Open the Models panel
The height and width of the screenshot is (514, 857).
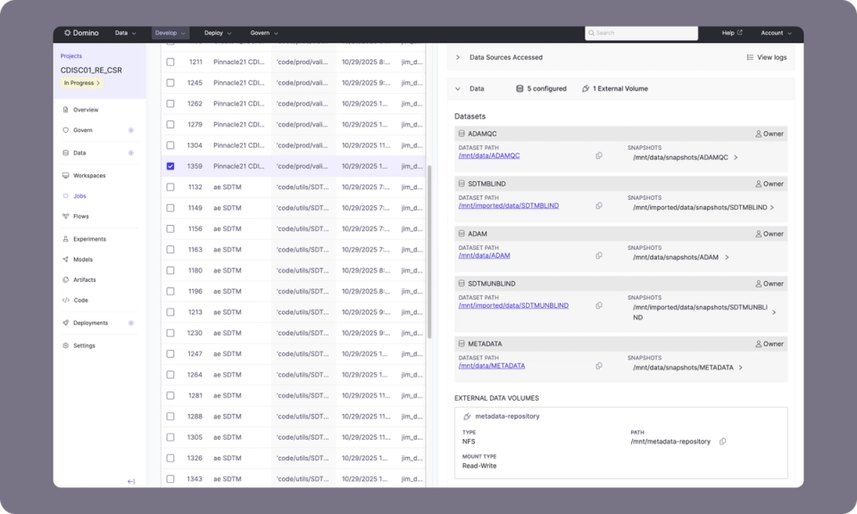point(83,259)
